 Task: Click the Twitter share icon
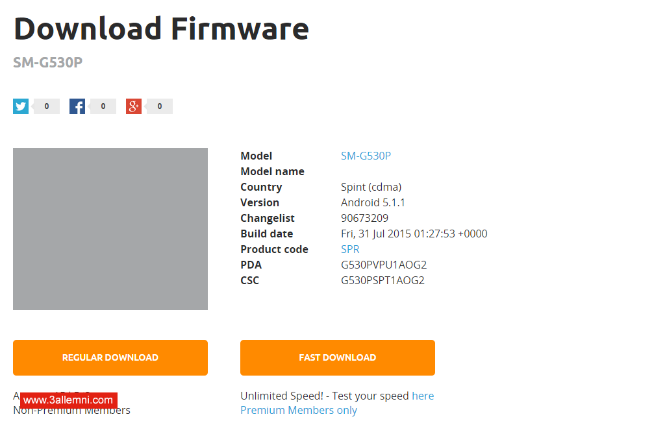click(x=21, y=106)
